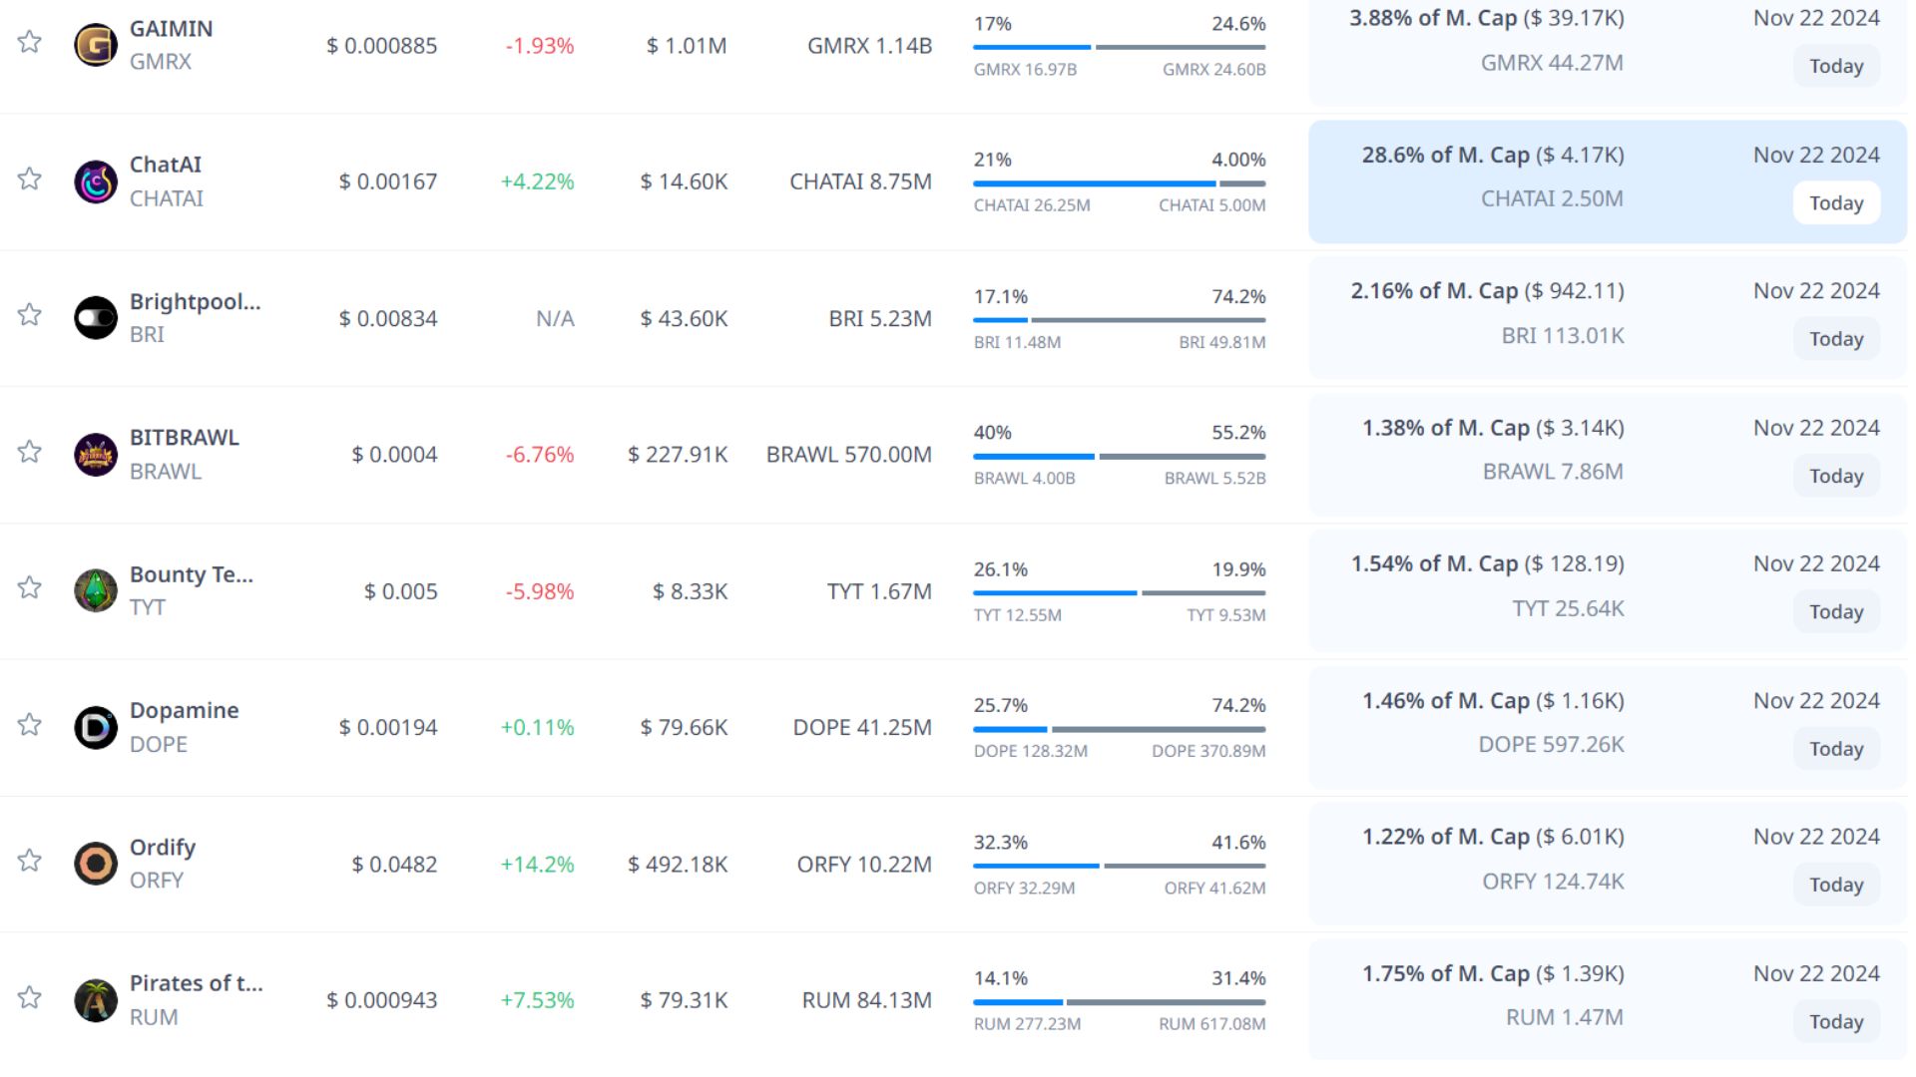Star Brightpool to add to watchlist
This screenshot has height=1077, width=1916.
[29, 315]
